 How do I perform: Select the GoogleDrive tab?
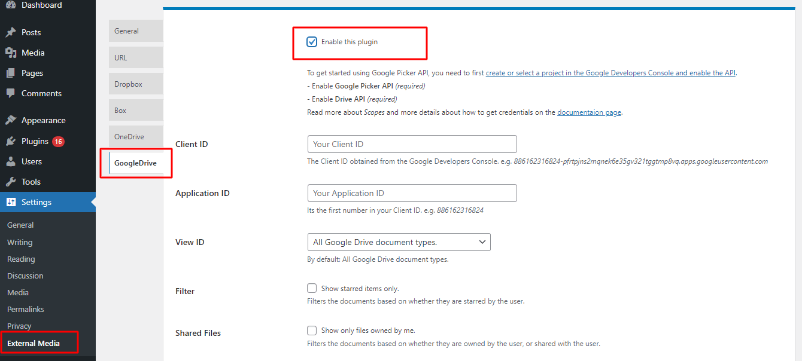tap(136, 163)
